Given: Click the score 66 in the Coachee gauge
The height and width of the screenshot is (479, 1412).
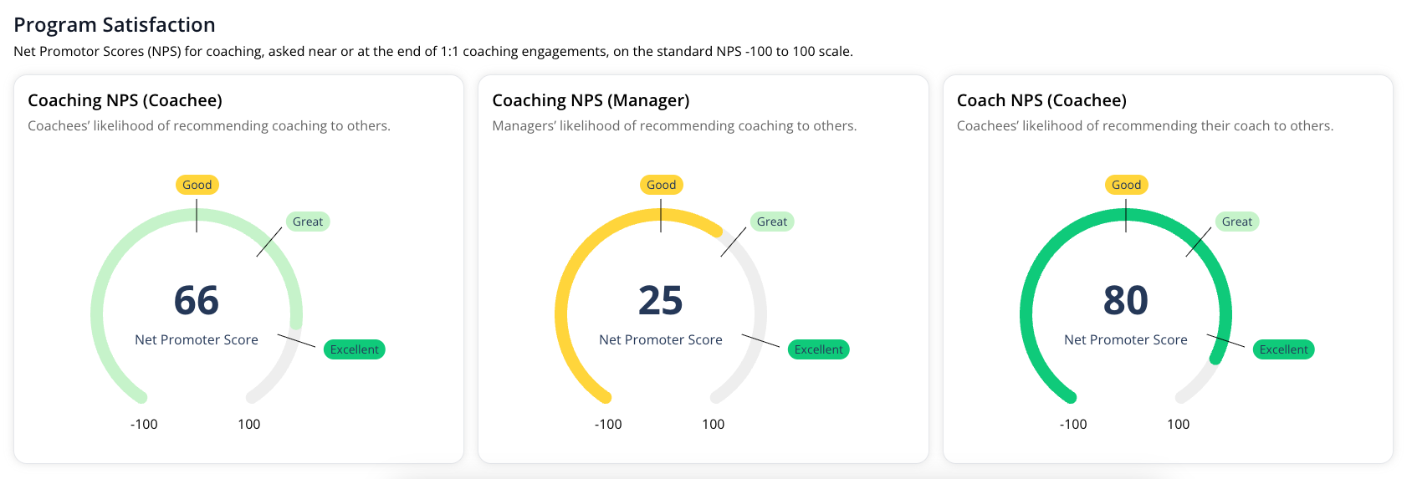Looking at the screenshot, I should coord(197,300).
